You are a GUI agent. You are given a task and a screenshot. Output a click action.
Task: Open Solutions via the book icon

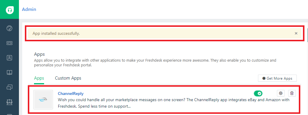pos(9,73)
